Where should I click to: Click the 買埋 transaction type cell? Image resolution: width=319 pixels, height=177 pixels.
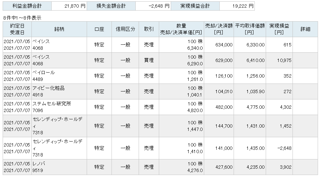[149, 60]
